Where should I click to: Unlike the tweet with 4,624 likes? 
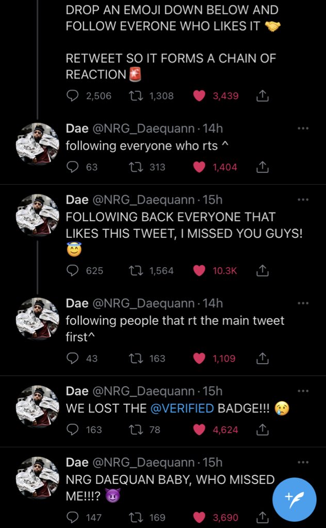click(199, 429)
